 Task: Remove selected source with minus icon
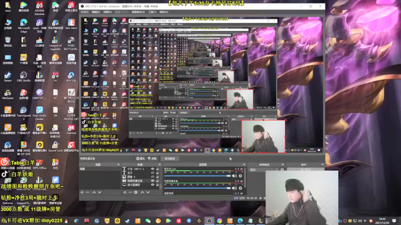tap(130, 192)
